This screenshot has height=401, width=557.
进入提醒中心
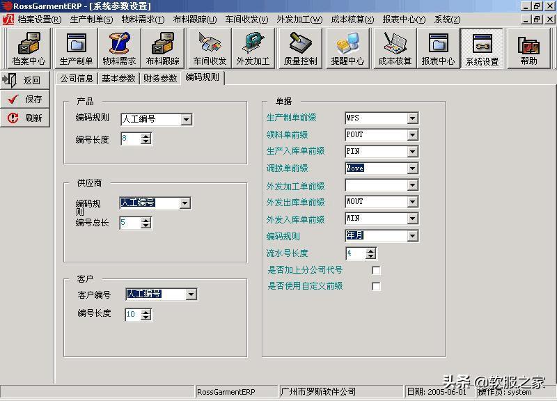coord(346,47)
